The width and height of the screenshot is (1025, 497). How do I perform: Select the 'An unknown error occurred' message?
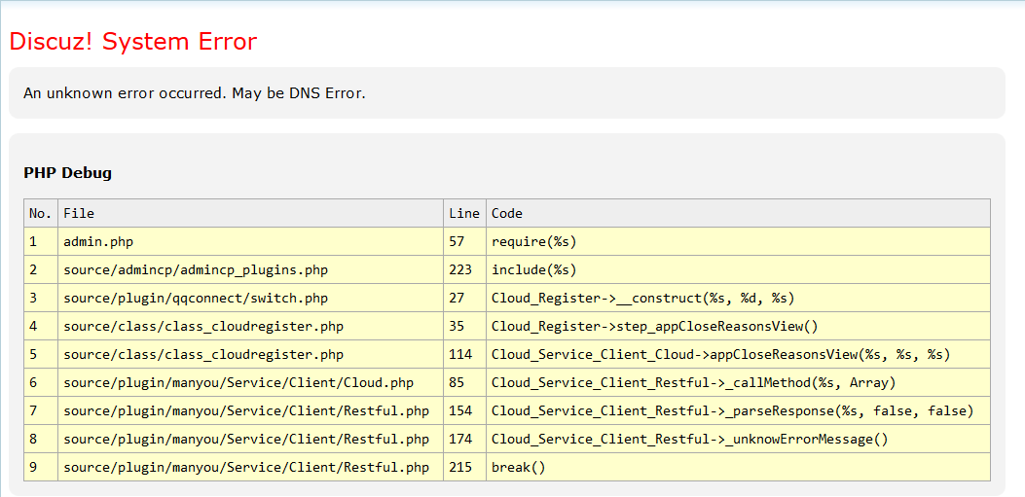194,93
